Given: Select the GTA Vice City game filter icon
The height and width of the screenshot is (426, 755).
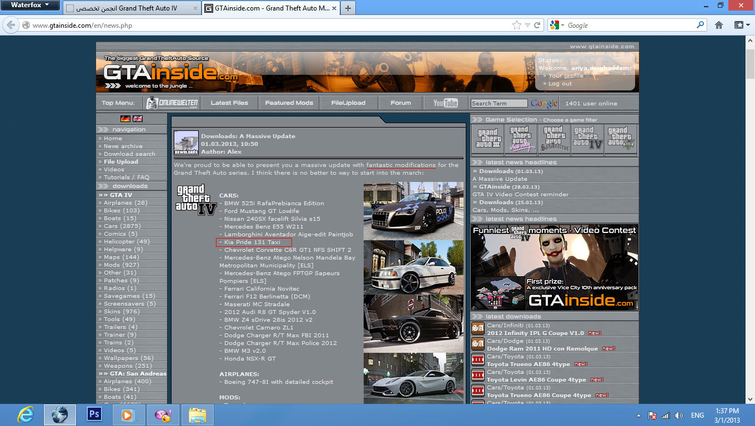Looking at the screenshot, I should [x=521, y=140].
